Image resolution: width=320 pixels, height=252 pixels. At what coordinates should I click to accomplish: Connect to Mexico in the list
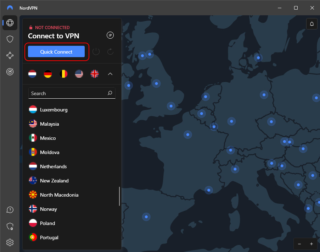[x=72, y=138]
